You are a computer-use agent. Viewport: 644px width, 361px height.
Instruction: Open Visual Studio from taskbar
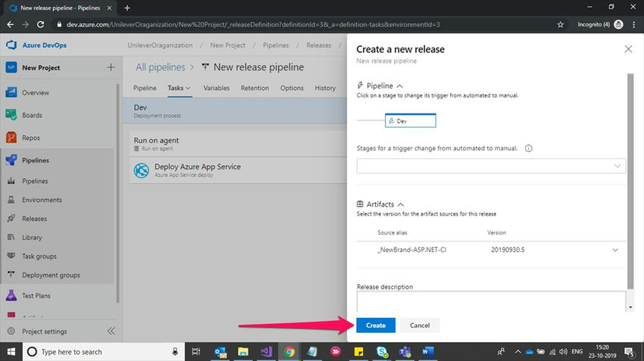click(x=266, y=352)
